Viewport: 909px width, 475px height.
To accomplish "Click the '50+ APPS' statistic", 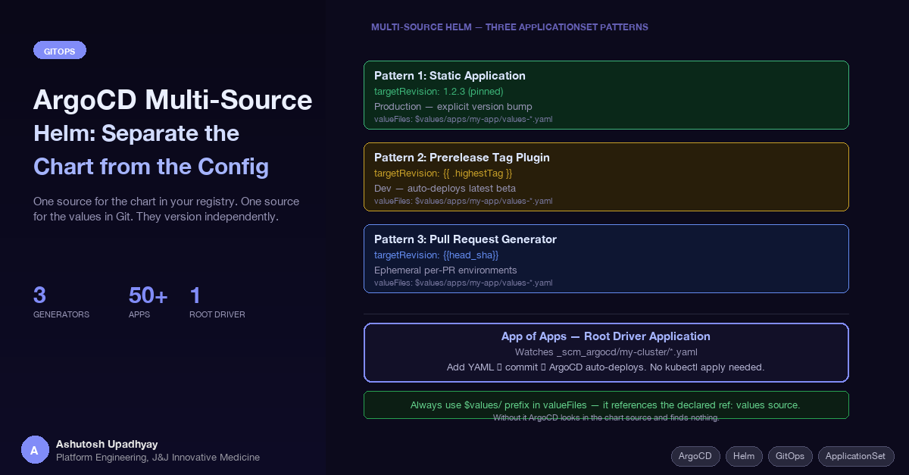I will click(148, 302).
